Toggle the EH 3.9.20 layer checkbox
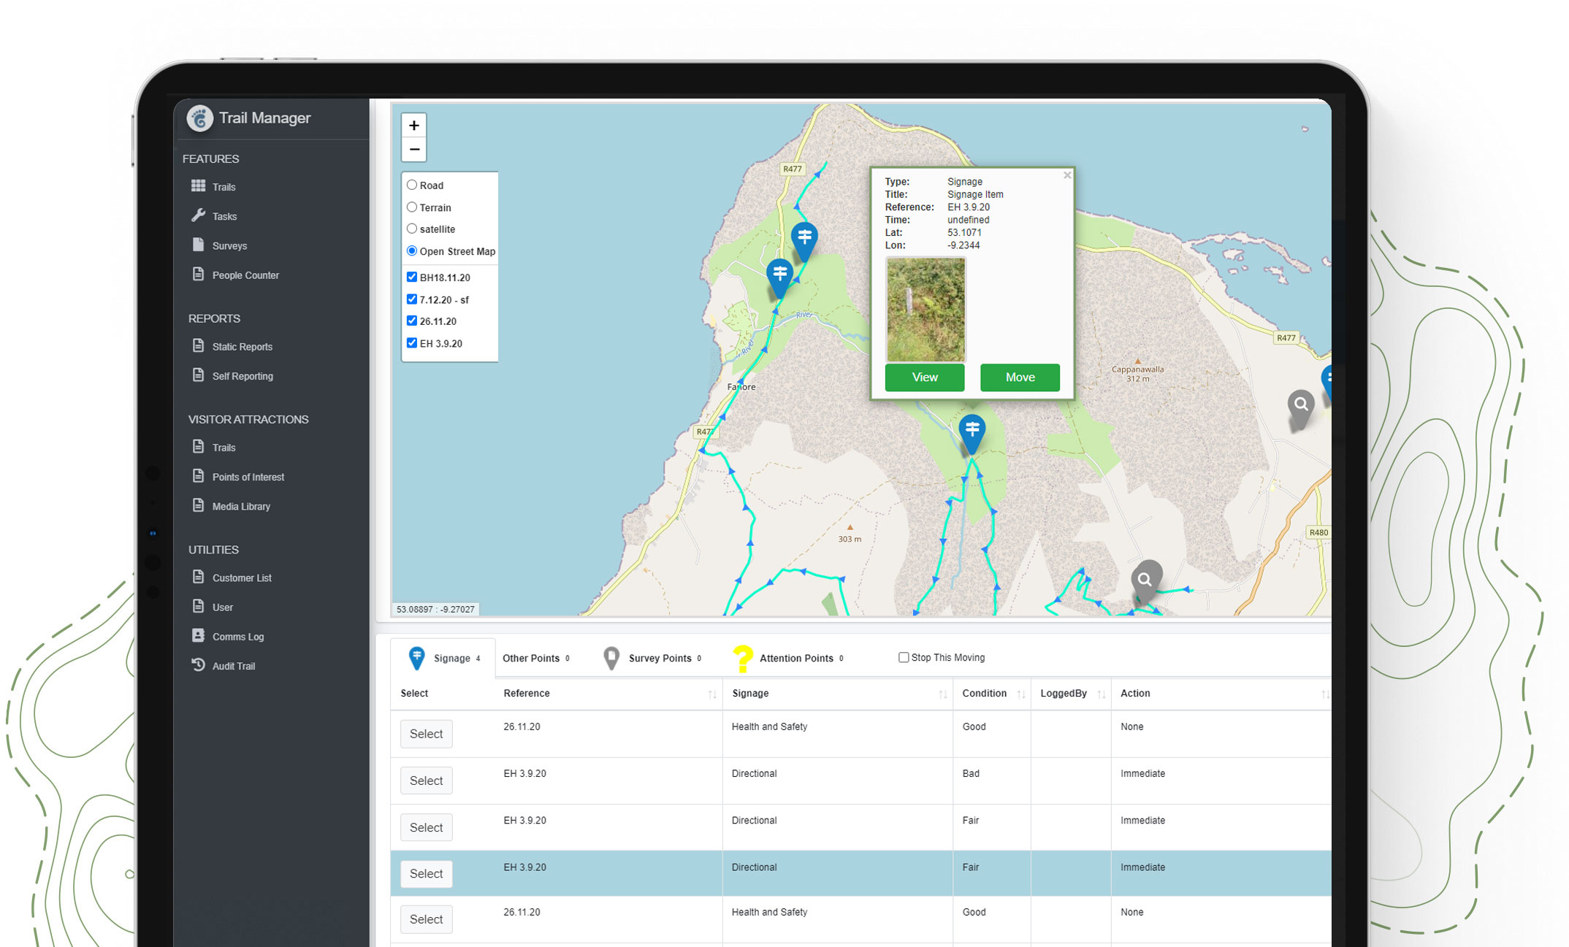The image size is (1569, 947). tap(412, 343)
